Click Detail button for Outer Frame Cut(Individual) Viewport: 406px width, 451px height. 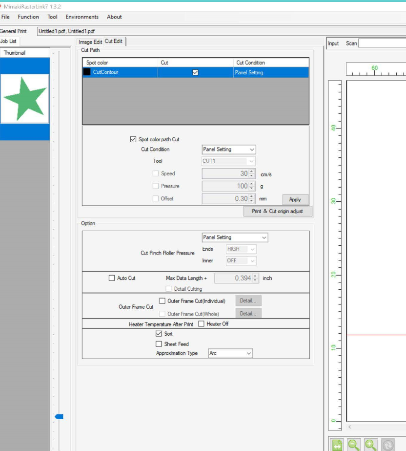(x=248, y=301)
